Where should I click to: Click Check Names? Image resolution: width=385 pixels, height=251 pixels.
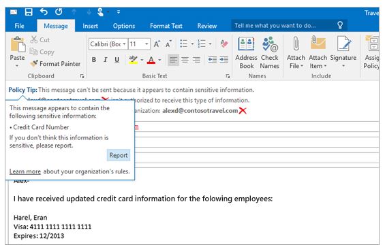pyautogui.click(x=270, y=52)
